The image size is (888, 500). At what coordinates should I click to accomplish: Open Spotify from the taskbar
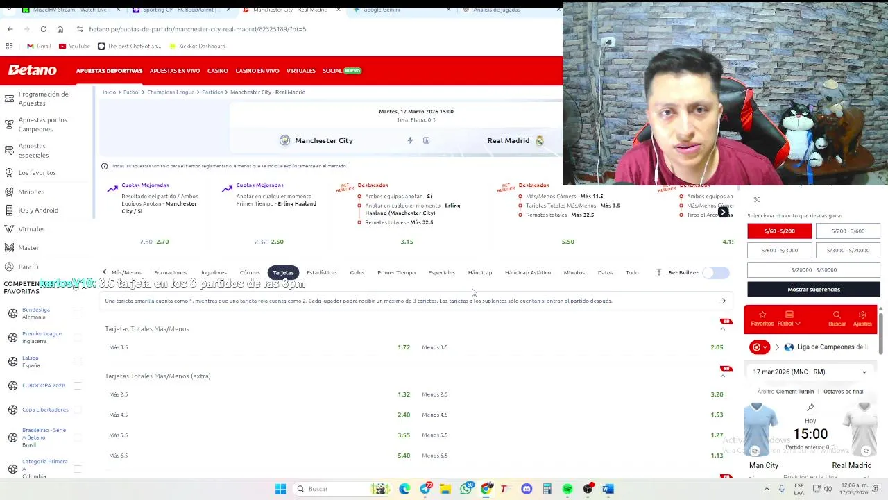567,490
